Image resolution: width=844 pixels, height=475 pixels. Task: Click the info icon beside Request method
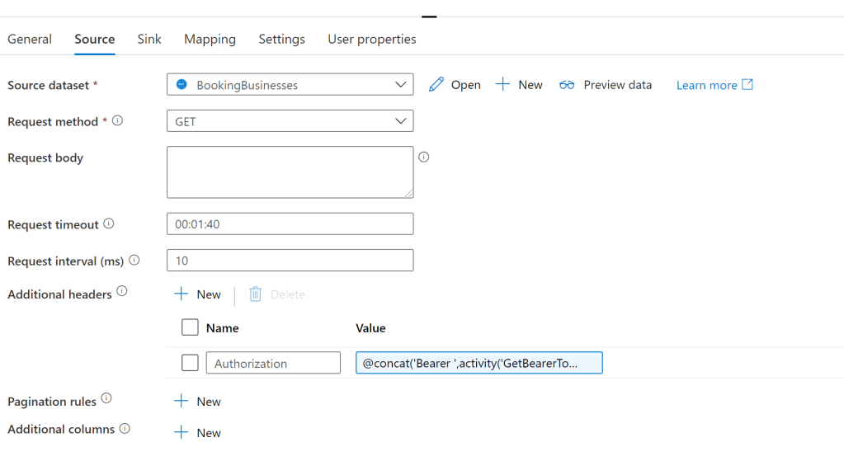117,120
